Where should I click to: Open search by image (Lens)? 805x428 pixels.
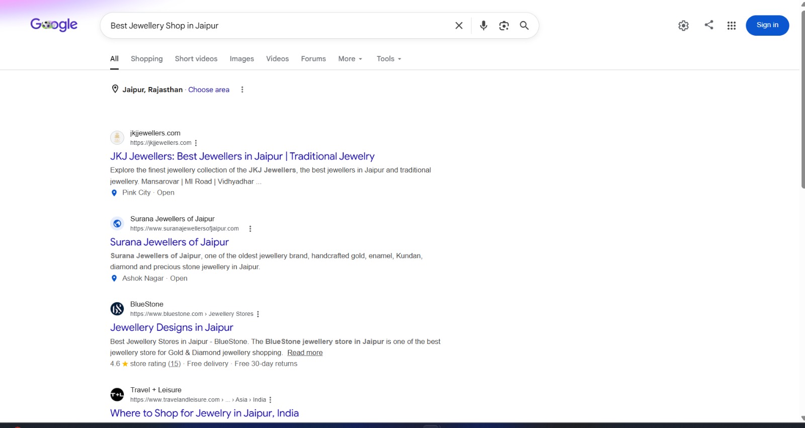pos(504,26)
